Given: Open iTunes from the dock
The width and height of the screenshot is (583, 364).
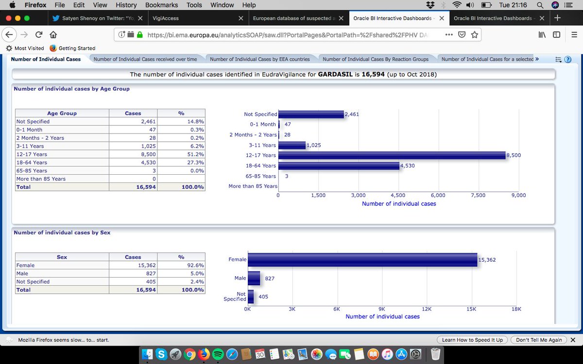Looking at the screenshot, I should point(387,354).
